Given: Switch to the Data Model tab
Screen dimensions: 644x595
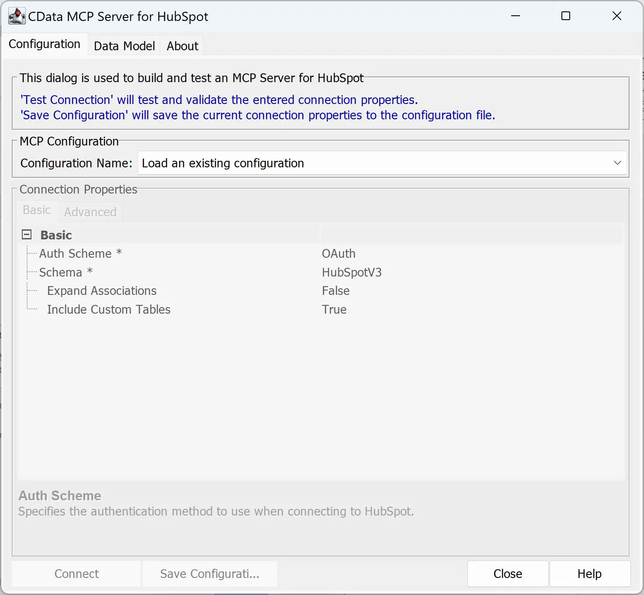Looking at the screenshot, I should (124, 45).
